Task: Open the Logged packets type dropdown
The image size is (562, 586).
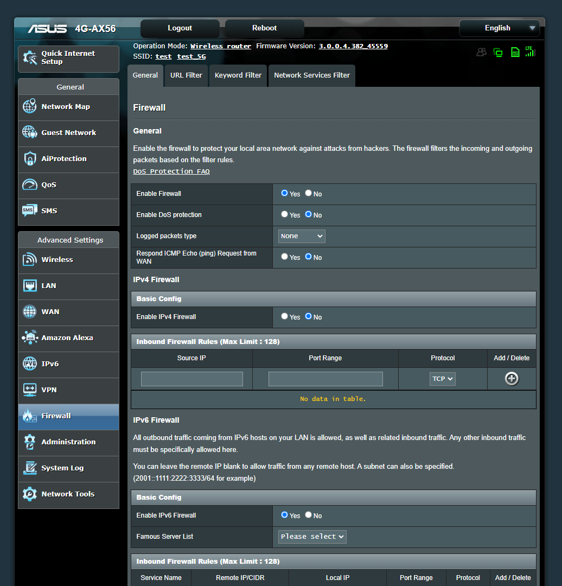Action: (x=302, y=236)
